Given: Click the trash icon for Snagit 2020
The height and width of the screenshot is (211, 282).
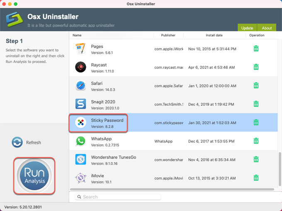Looking at the screenshot, I should coord(256,104).
